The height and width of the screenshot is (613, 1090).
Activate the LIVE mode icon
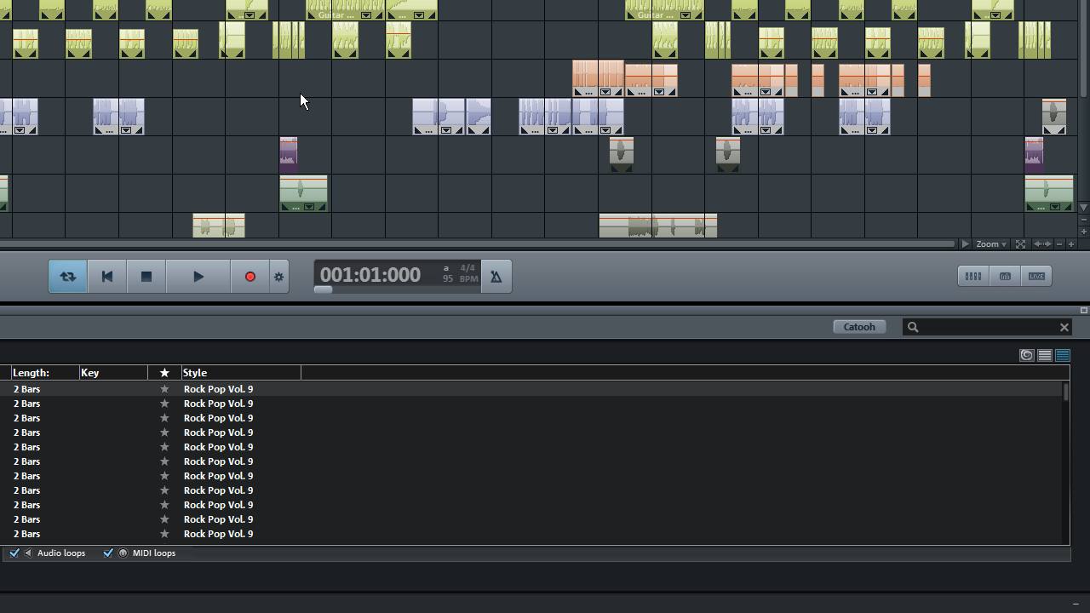[x=1036, y=276]
